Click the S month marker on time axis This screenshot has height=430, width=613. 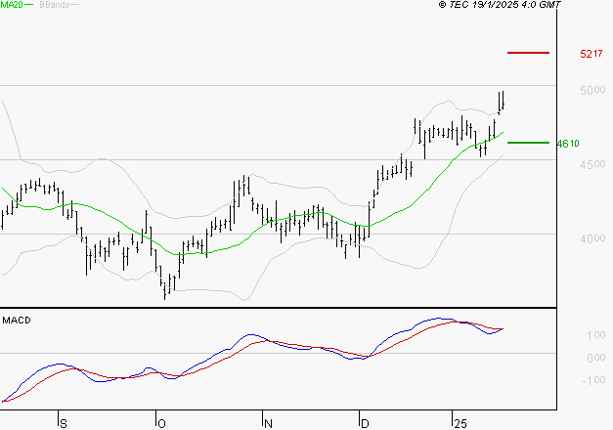coord(64,423)
